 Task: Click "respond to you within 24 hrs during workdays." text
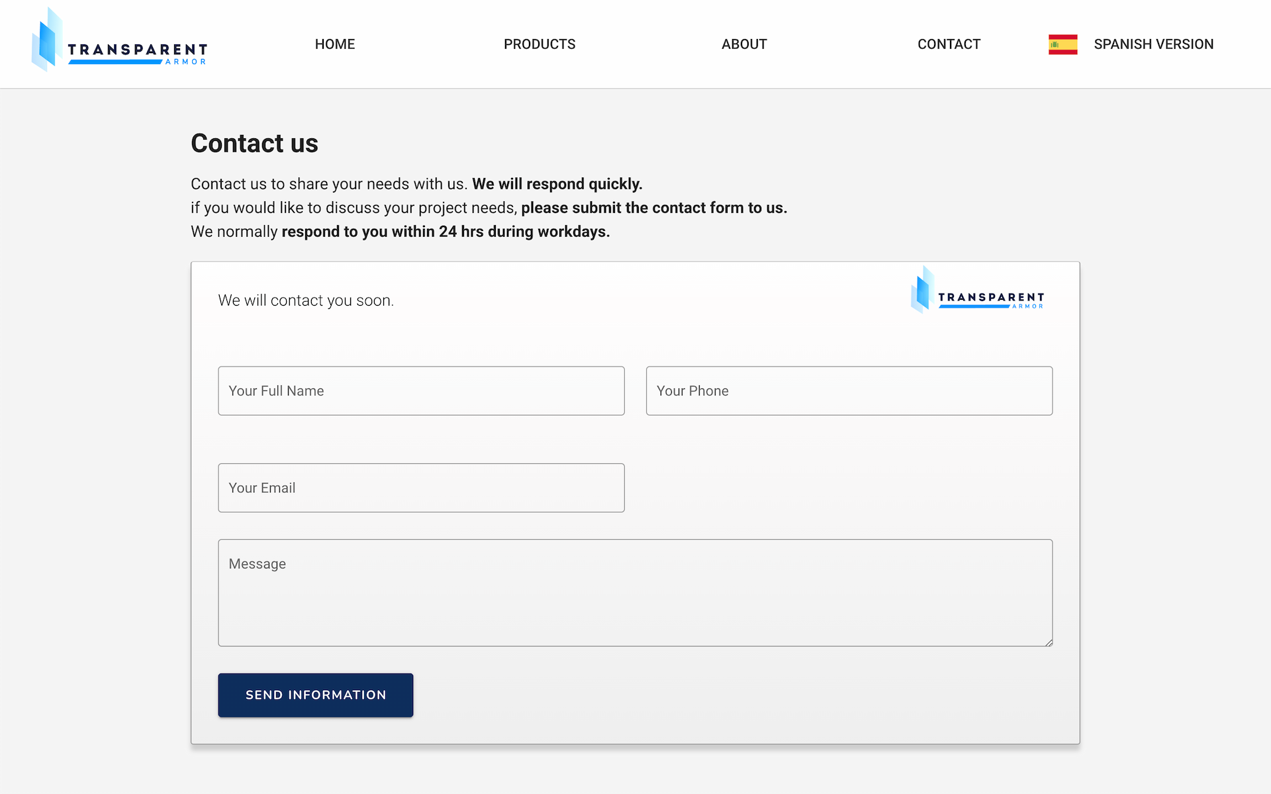coord(446,232)
